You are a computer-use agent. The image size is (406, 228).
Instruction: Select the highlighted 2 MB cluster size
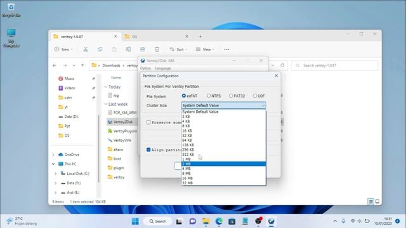(223, 164)
